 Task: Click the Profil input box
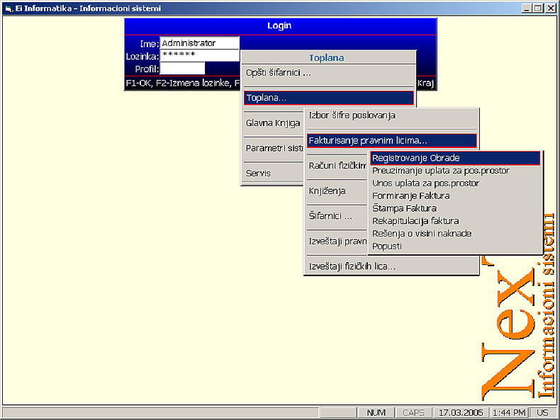pyautogui.click(x=182, y=69)
